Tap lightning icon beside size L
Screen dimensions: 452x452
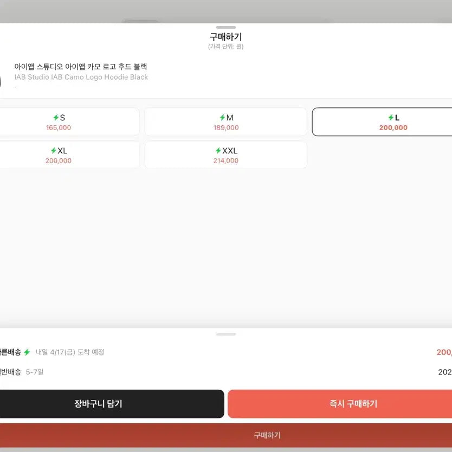pyautogui.click(x=391, y=118)
